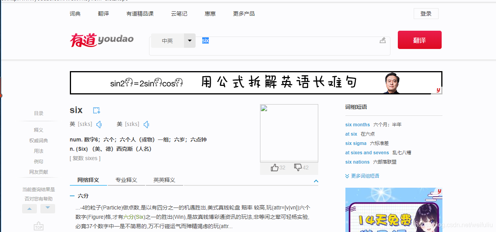Image resolution: width=496 pixels, height=232 pixels.
Task: Click the 登录 login button
Action: pyautogui.click(x=426, y=13)
